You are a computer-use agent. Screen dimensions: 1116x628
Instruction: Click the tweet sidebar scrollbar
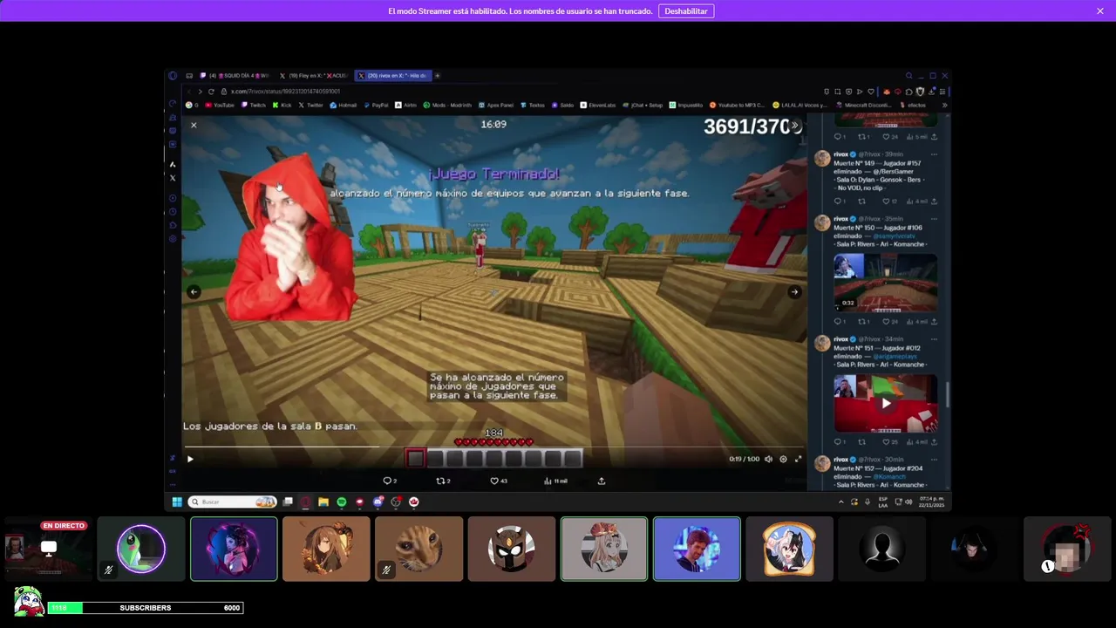[946, 396]
